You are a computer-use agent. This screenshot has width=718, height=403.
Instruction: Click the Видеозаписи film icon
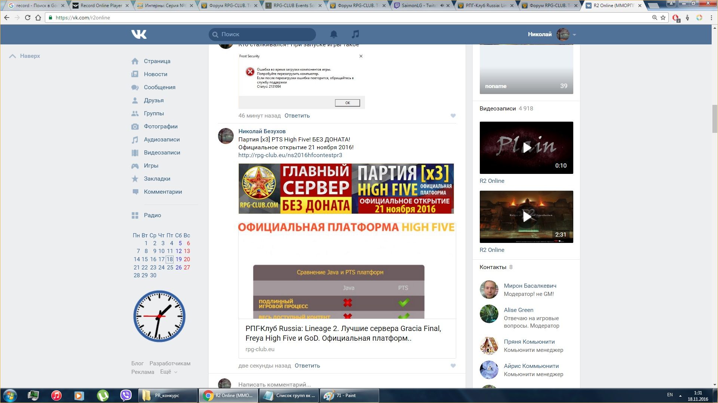tap(135, 153)
